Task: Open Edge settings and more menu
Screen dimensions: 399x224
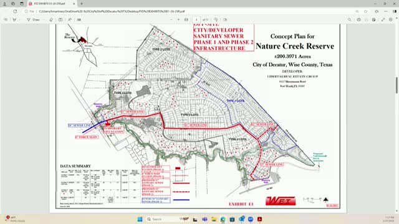Action: pos(386,11)
